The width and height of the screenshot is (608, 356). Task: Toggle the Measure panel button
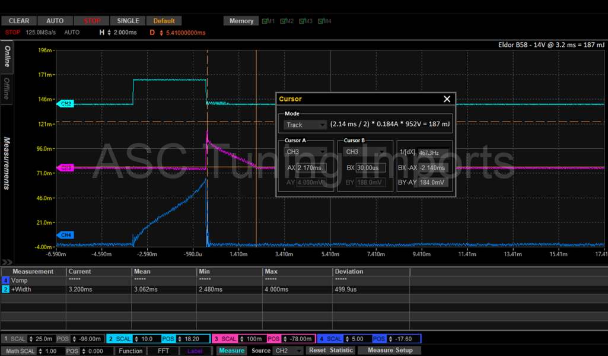231,351
